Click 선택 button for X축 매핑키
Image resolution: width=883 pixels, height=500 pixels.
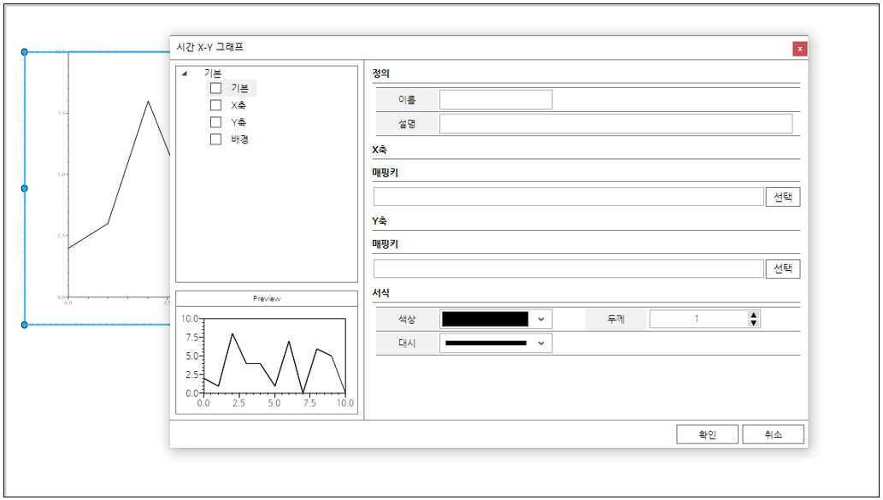(782, 197)
